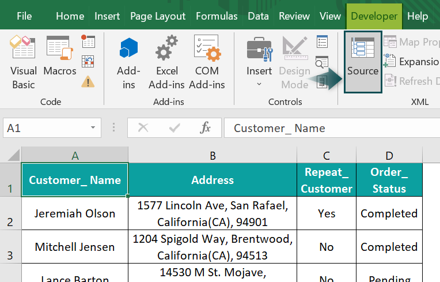The image size is (440, 282).
Task: Click Map Properties
Action: pos(411,42)
